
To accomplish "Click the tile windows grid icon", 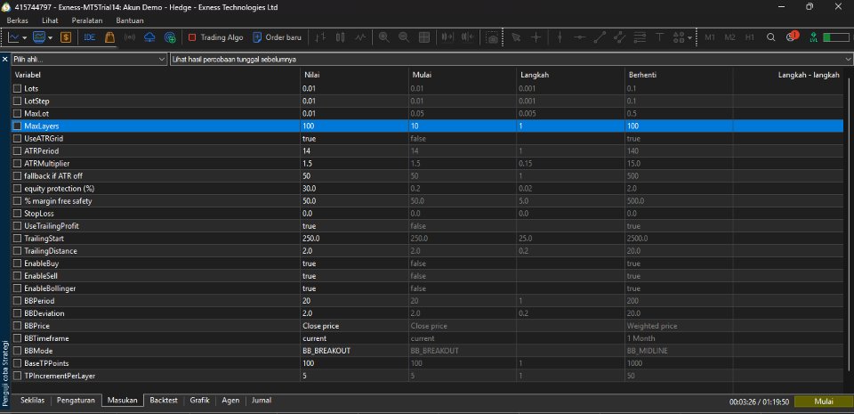I will tap(423, 37).
